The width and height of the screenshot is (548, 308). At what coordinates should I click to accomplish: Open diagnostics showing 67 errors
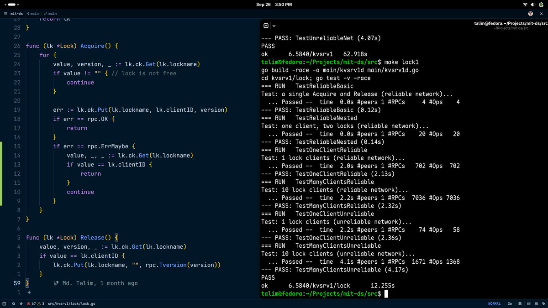pos(31,303)
